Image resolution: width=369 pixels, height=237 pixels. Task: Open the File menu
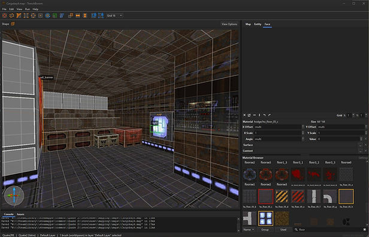[4, 9]
